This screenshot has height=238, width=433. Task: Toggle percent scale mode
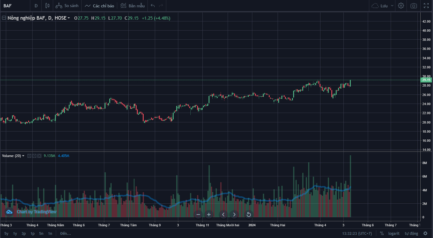[x=382, y=233]
